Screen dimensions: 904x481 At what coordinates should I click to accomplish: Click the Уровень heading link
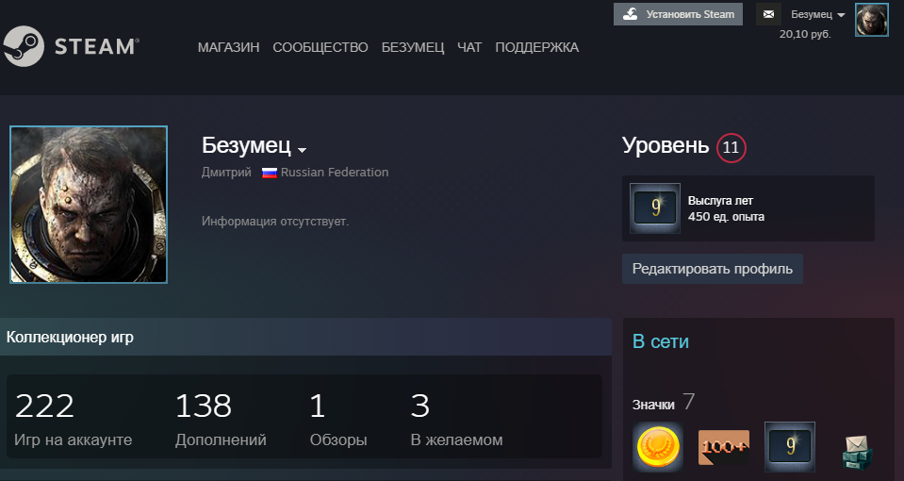click(x=666, y=146)
